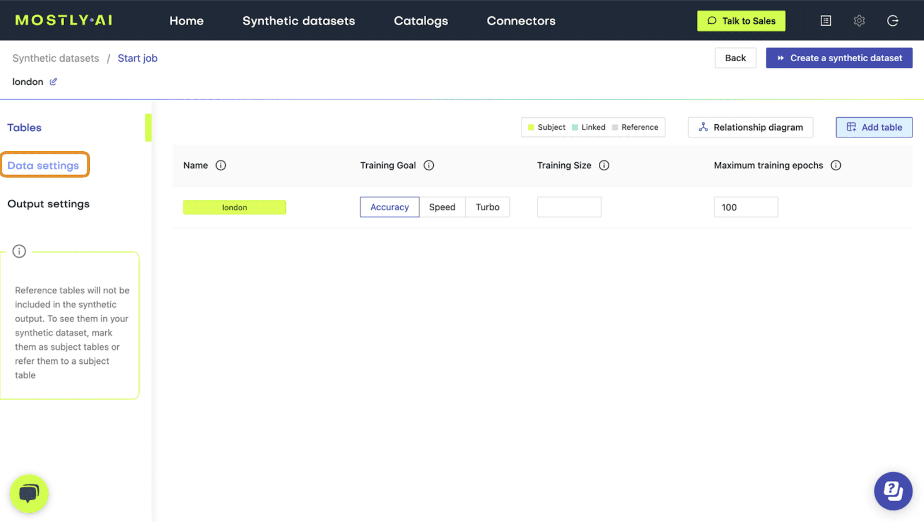The height and width of the screenshot is (522, 924).
Task: Show info for Maximum training epochs
Action: point(836,165)
